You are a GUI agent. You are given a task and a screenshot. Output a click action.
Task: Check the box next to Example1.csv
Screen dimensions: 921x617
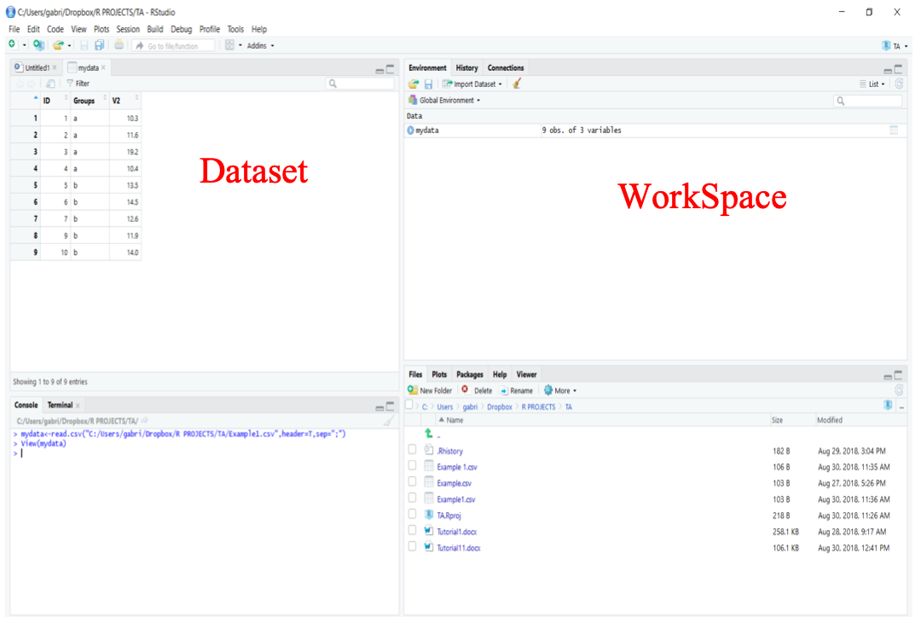[412, 498]
